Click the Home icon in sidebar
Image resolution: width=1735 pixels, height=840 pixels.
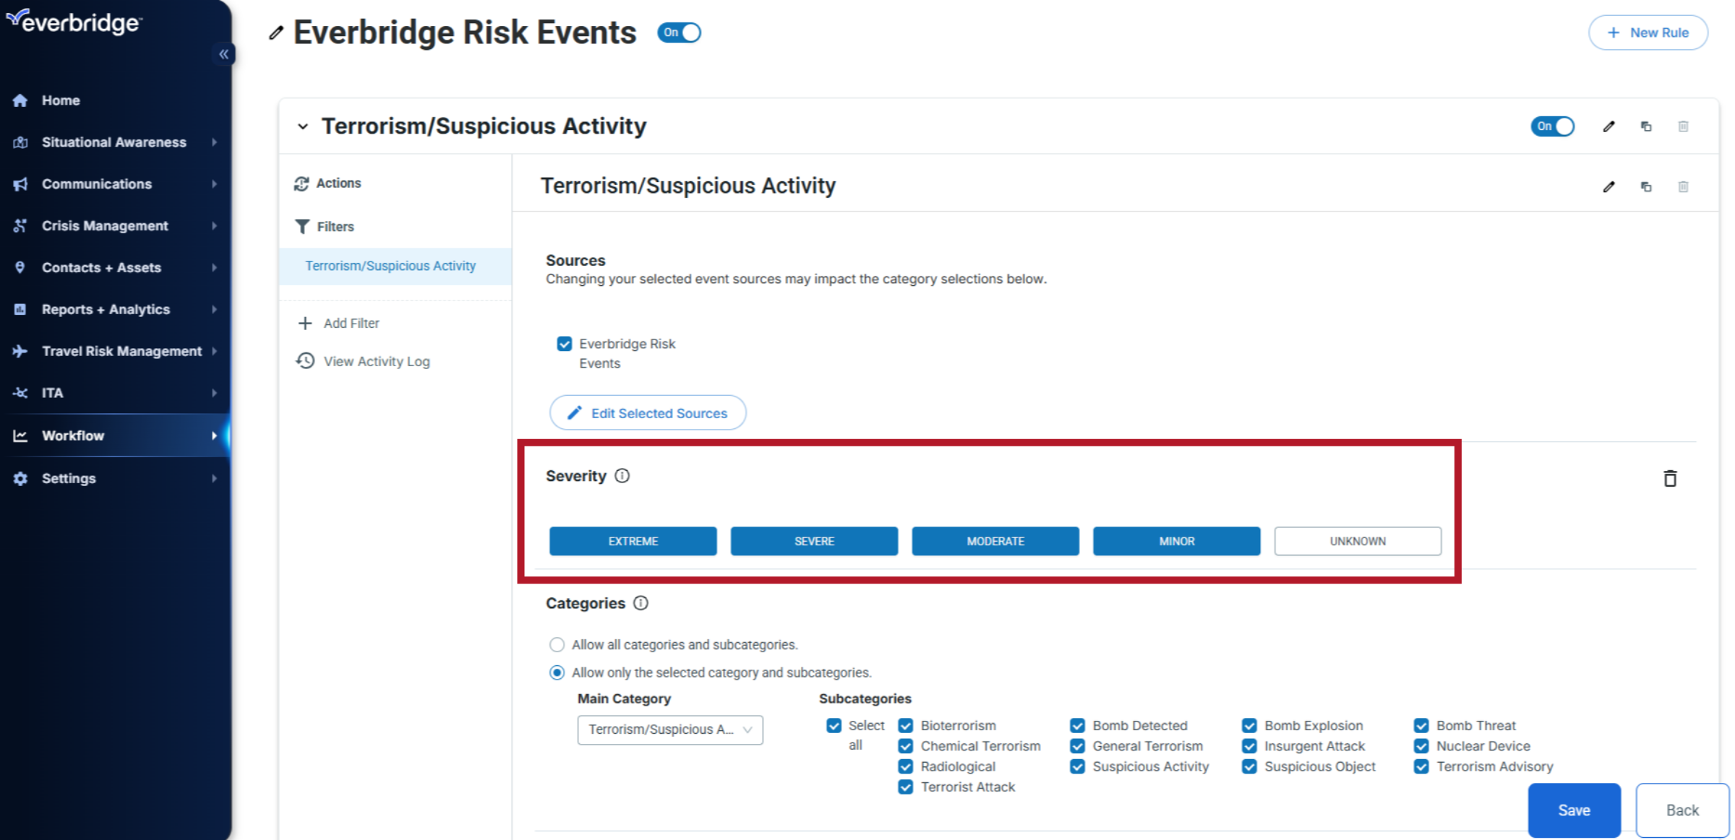tap(20, 100)
